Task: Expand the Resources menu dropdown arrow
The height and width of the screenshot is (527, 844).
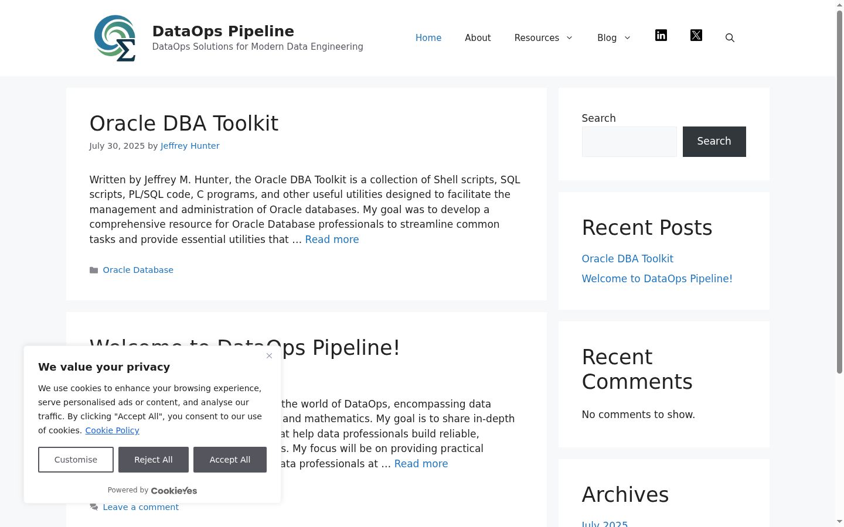Action: pyautogui.click(x=569, y=38)
